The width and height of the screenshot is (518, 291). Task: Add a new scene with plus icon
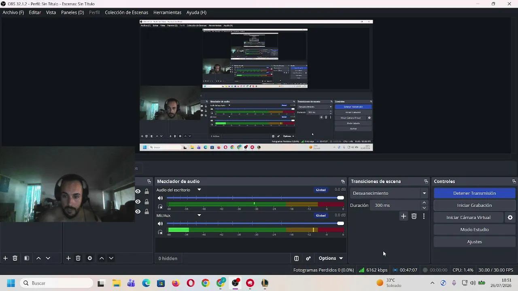[x=5, y=258]
